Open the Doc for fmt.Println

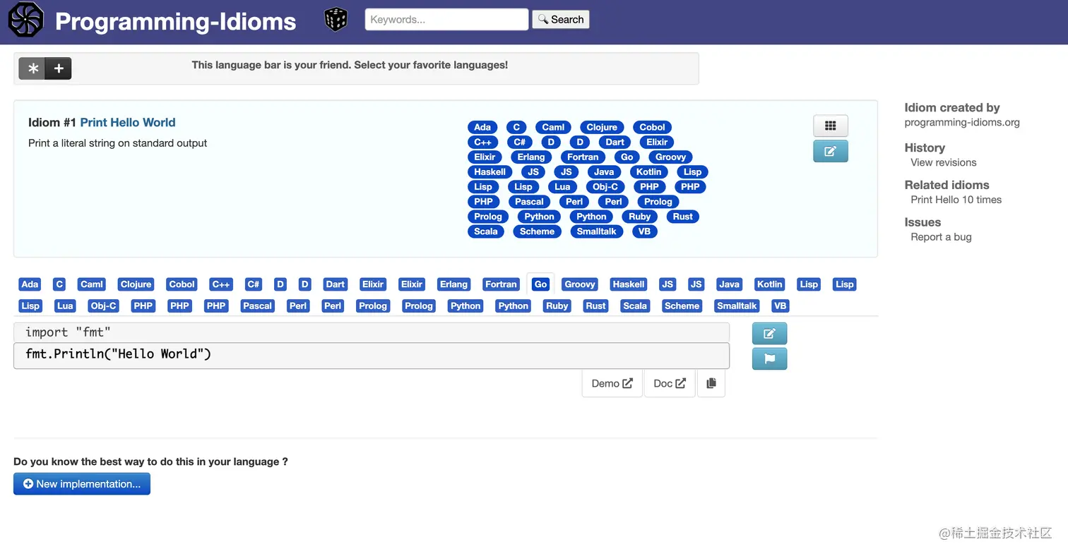[669, 382]
